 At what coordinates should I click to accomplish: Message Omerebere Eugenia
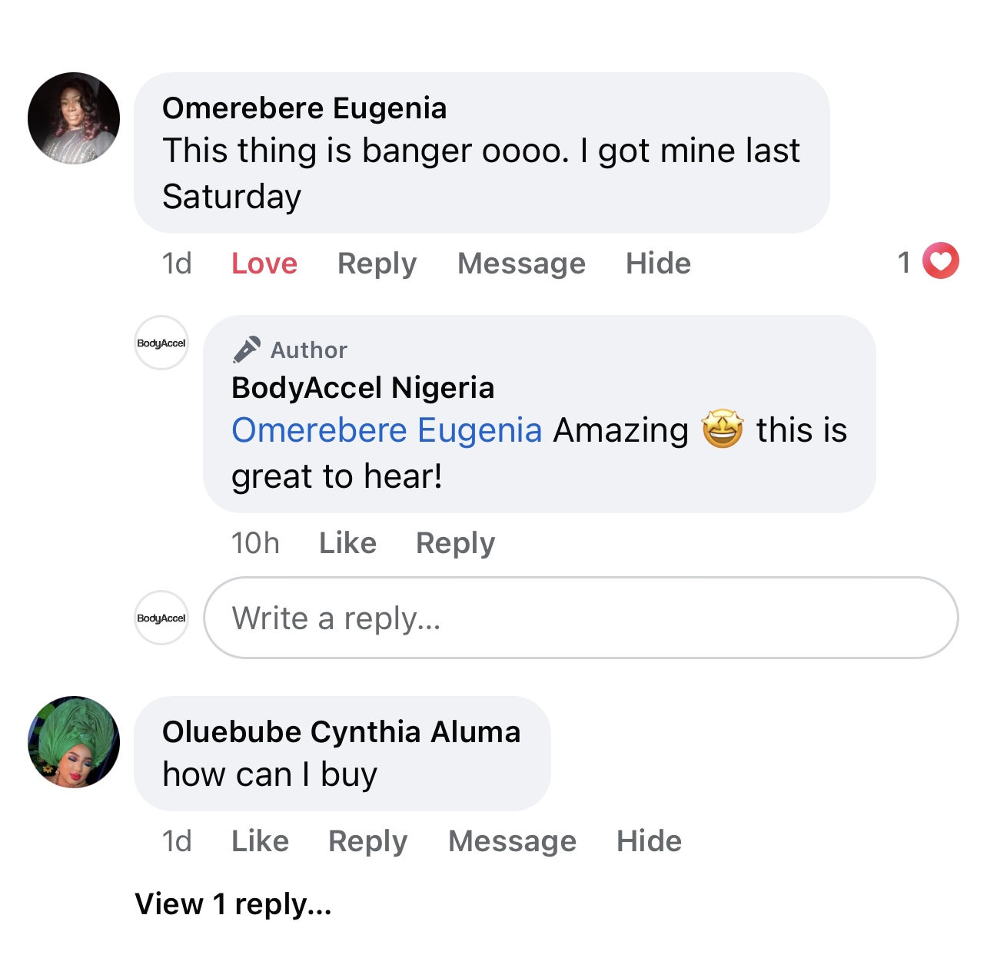pos(521,264)
